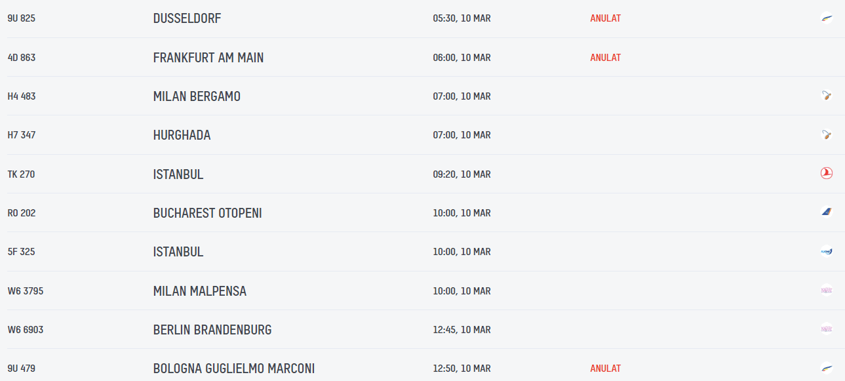
Task: Click the ANULAT status for Bologna flight
Action: click(x=605, y=369)
